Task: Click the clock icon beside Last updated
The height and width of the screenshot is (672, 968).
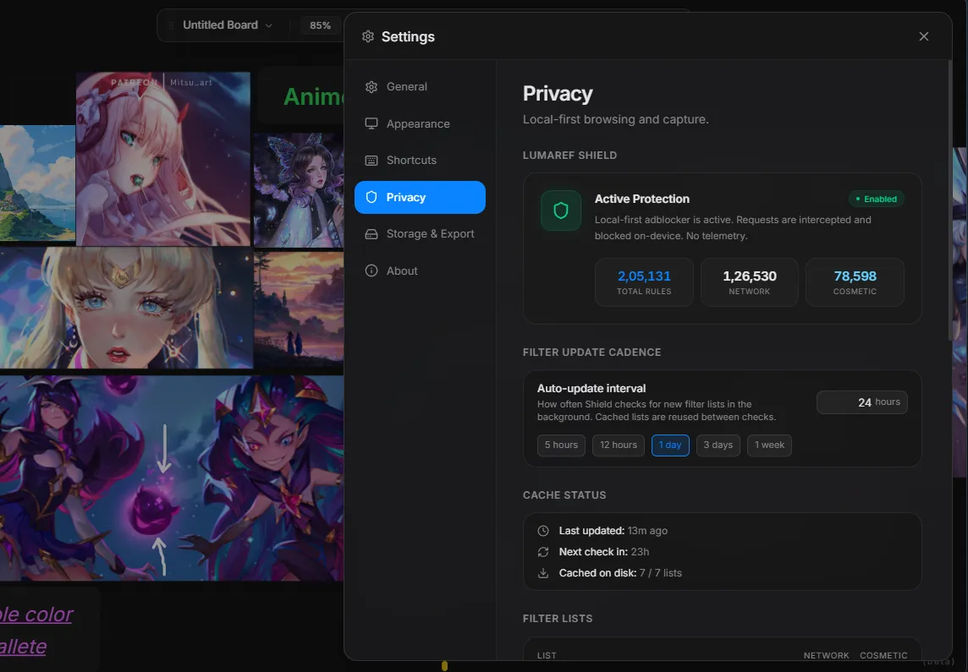Action: click(x=543, y=531)
